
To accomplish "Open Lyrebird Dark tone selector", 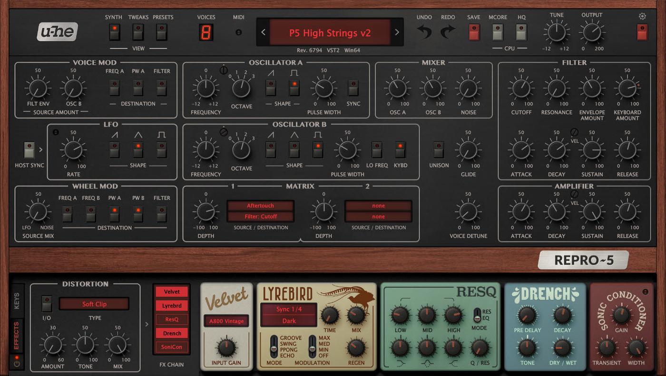I will [289, 320].
